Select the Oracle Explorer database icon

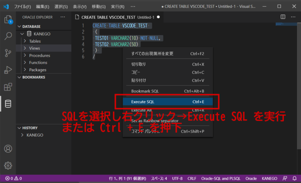click(8, 104)
